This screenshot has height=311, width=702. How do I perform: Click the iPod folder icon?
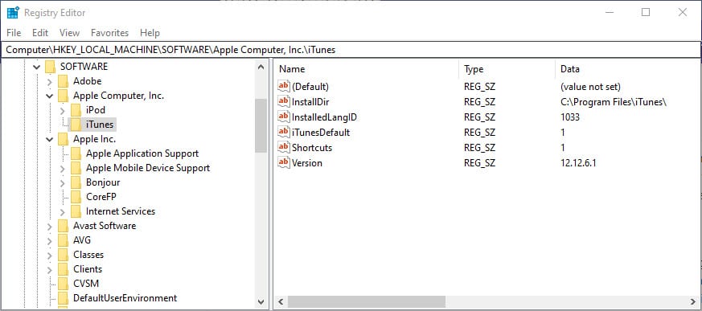[76, 110]
